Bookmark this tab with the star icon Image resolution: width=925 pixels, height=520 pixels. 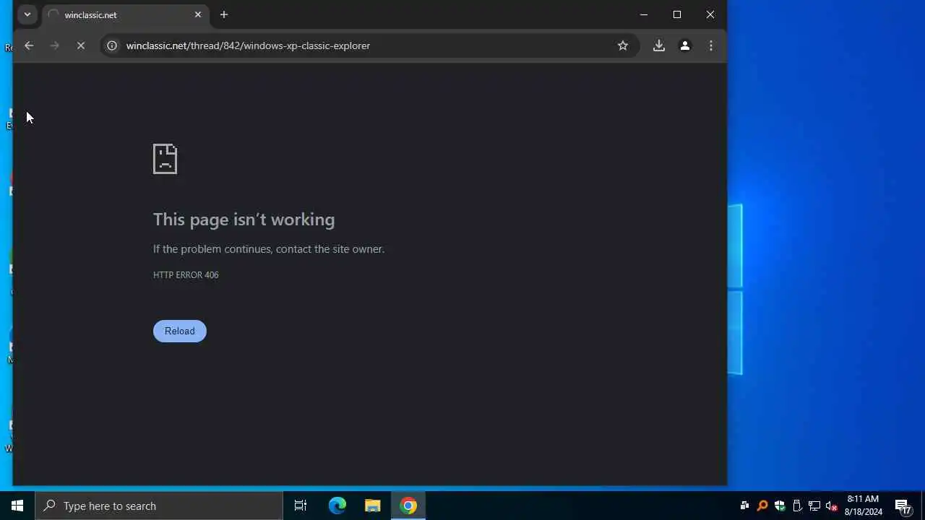pyautogui.click(x=623, y=45)
